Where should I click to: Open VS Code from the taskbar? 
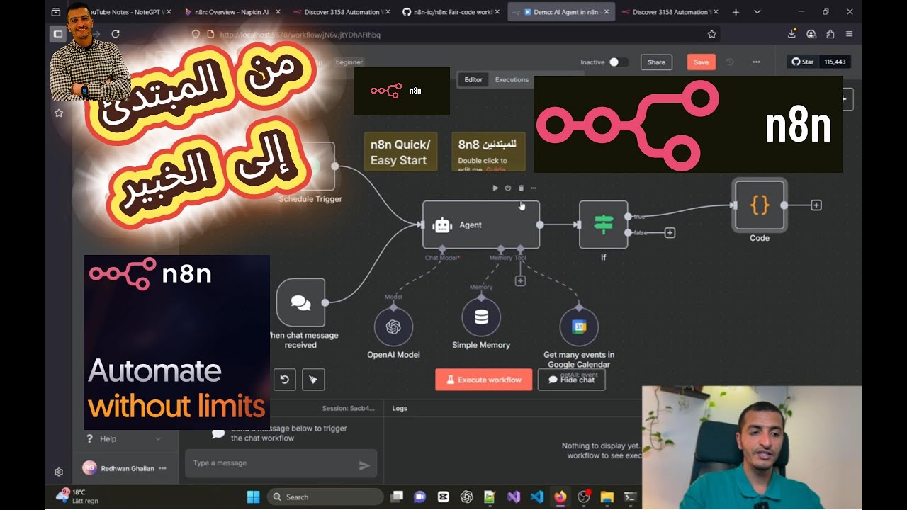coord(536,497)
